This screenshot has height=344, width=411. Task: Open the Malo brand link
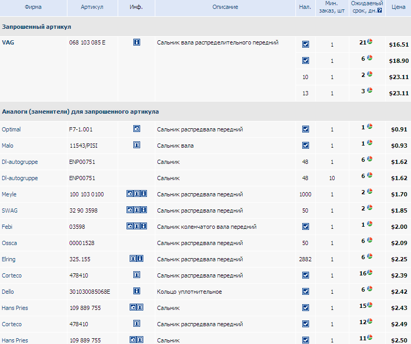click(7, 146)
